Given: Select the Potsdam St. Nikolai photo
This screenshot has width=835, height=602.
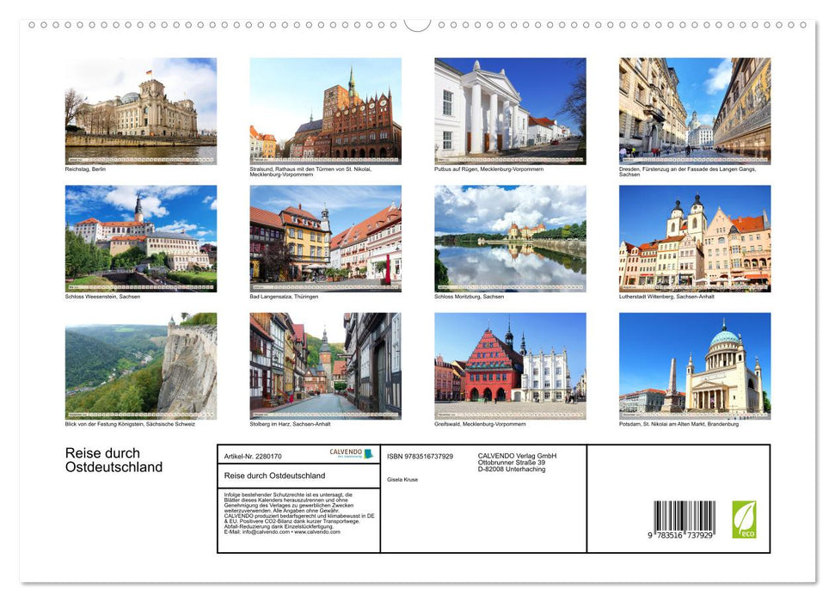Looking at the screenshot, I should tap(695, 365).
